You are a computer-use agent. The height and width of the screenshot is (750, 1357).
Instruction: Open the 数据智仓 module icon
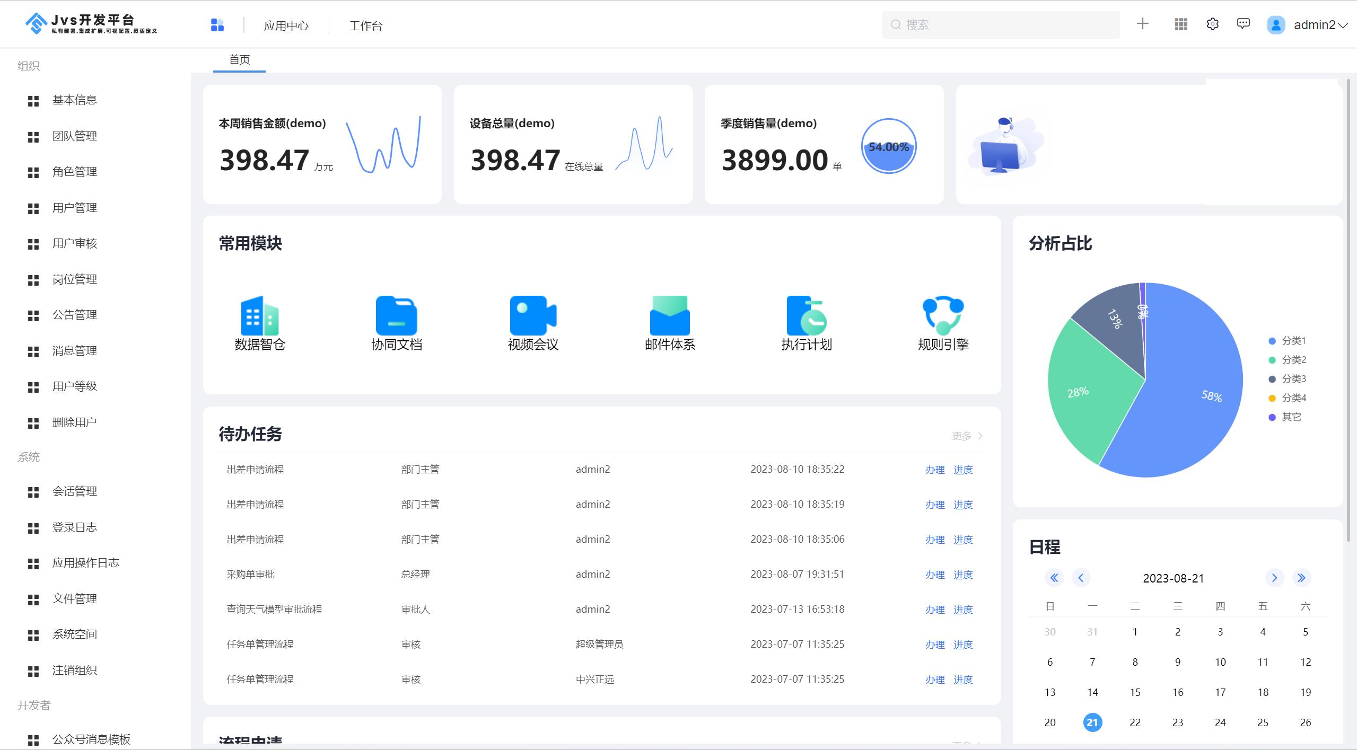click(x=259, y=316)
